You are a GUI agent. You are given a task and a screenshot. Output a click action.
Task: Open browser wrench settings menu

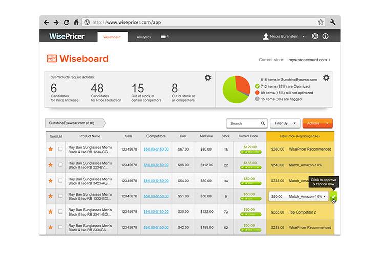click(333, 23)
